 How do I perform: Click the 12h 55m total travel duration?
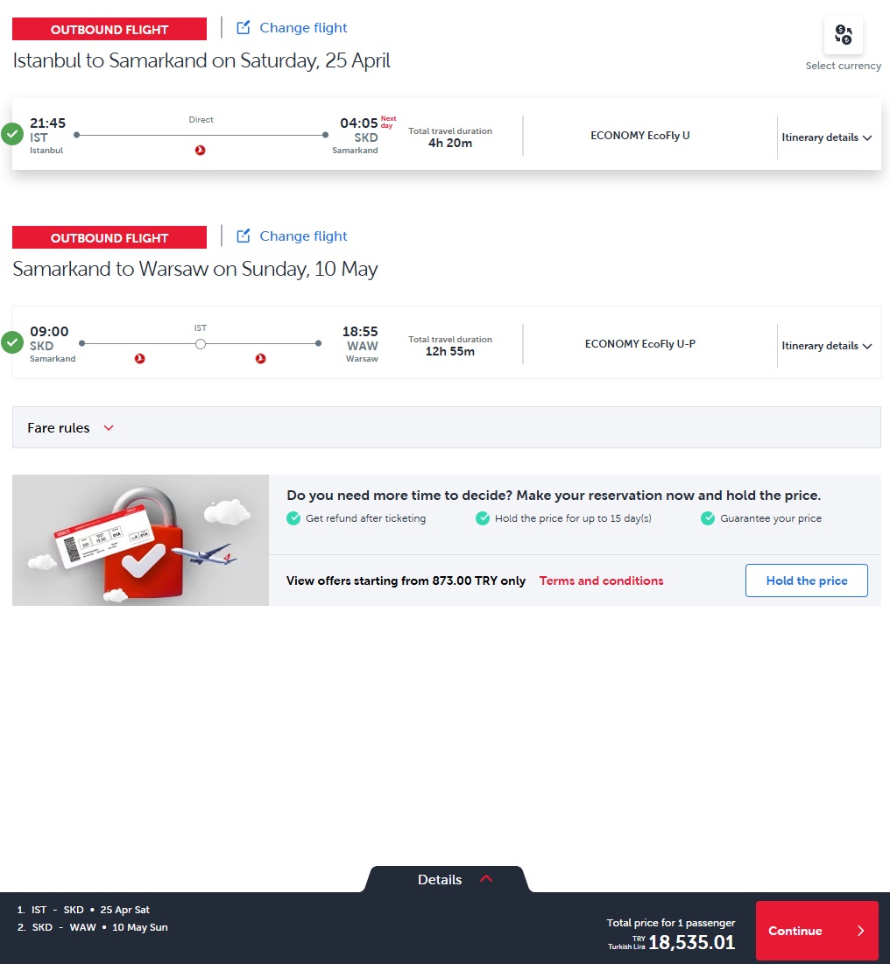[x=450, y=352]
